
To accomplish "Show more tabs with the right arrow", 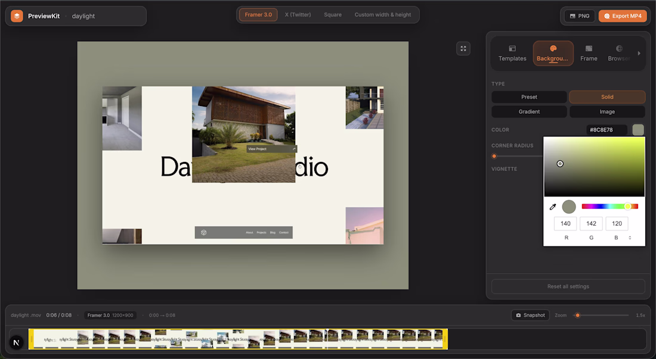I will (639, 53).
